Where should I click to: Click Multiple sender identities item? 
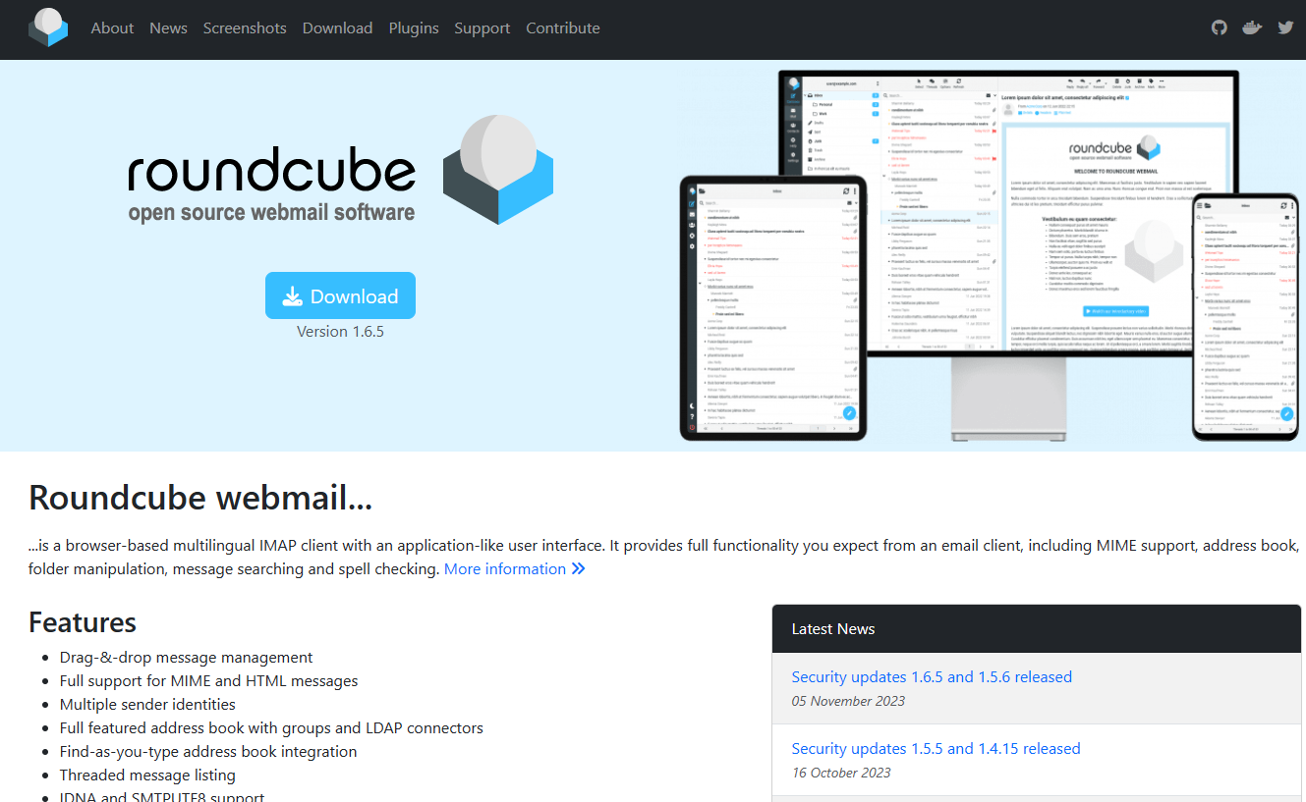pyautogui.click(x=147, y=704)
